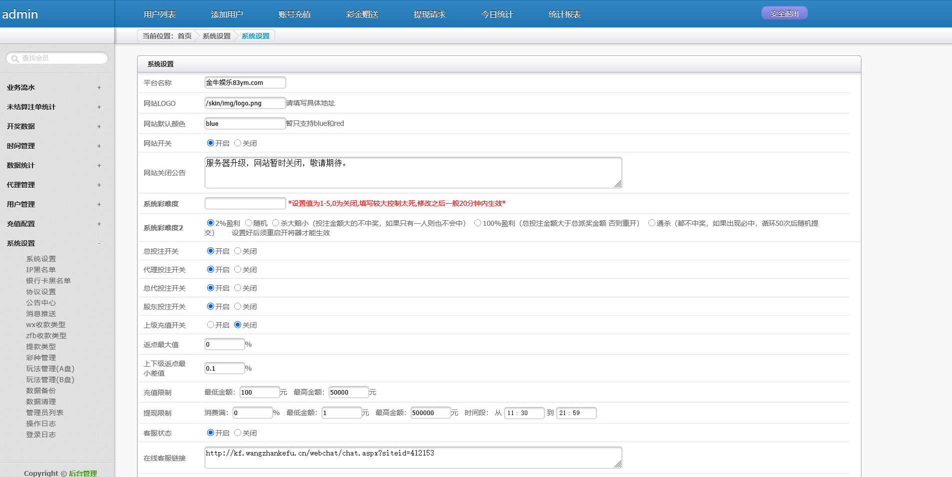This screenshot has height=477, width=952.
Task: Open 管理员列表 in the sidebar submenu
Action: point(45,413)
